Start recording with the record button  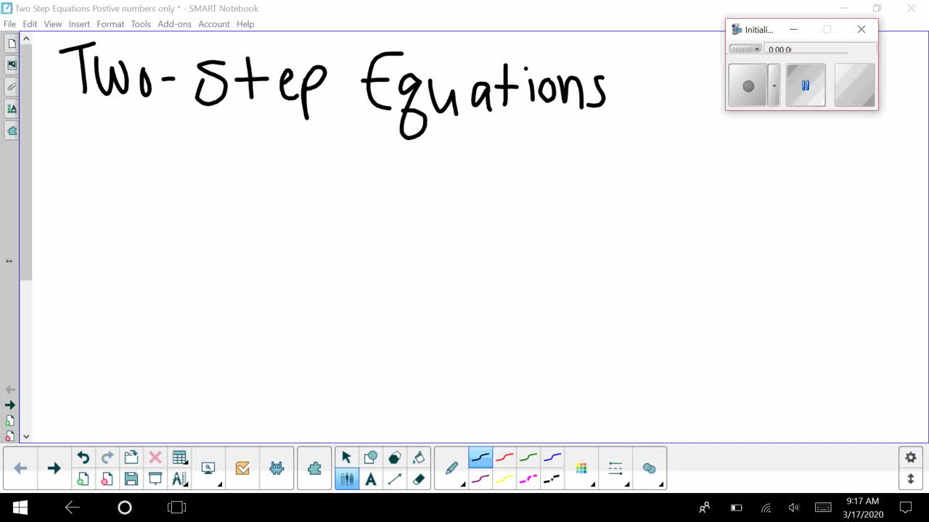click(x=748, y=85)
